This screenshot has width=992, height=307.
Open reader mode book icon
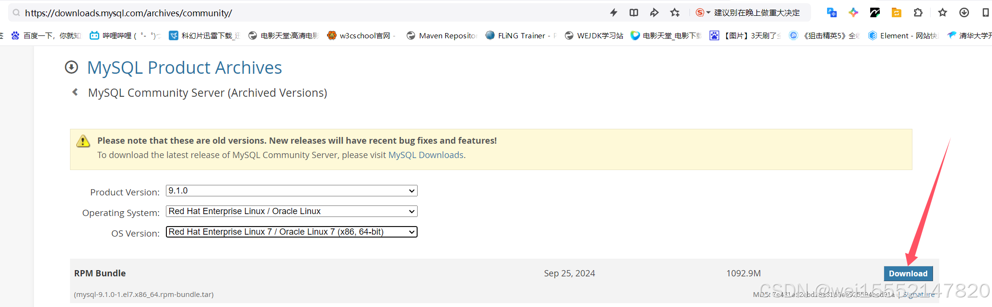pyautogui.click(x=634, y=13)
